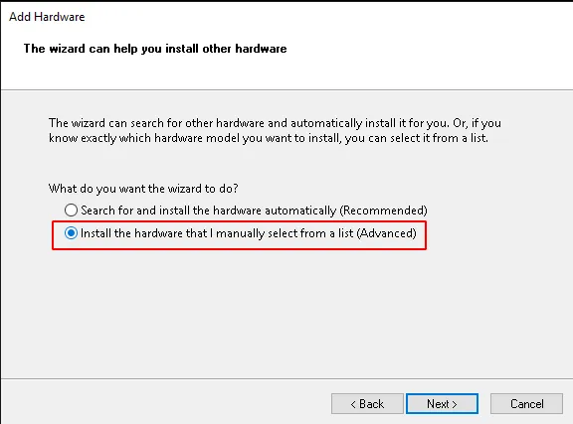Click the word 'Cancel' on the rightmost button
Viewport: 573px width, 424px height.
526,404
